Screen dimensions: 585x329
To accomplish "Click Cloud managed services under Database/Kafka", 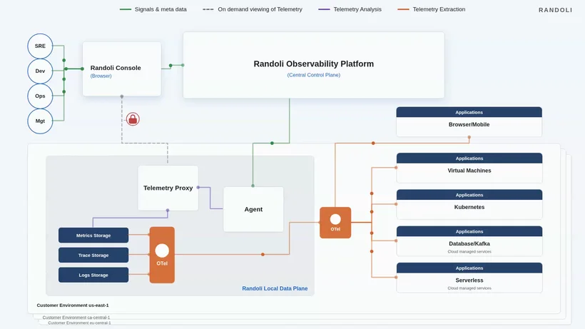I will coord(469,251).
